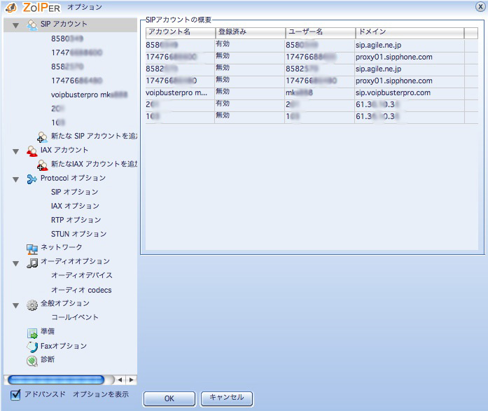
Task: Open the Faxオプション icon
Action: (x=32, y=347)
